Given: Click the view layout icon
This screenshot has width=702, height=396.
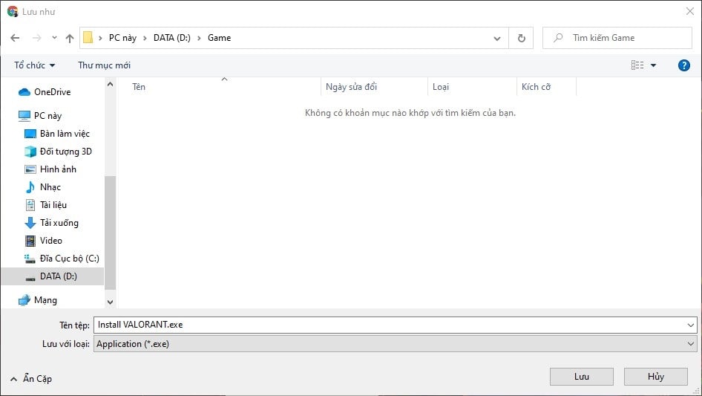Looking at the screenshot, I should coord(637,65).
